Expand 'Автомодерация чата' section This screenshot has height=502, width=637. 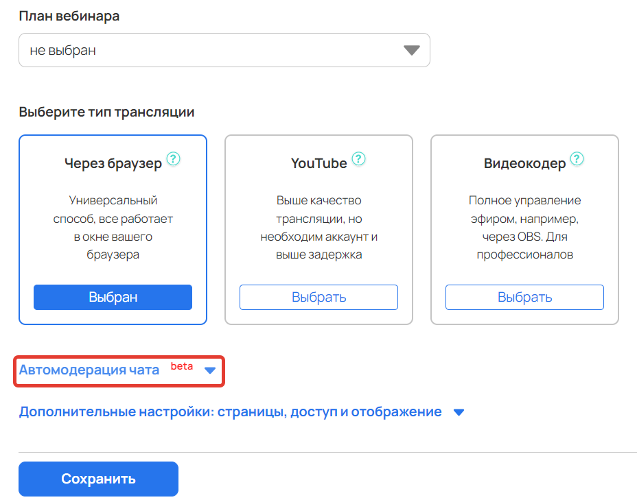[x=89, y=370]
